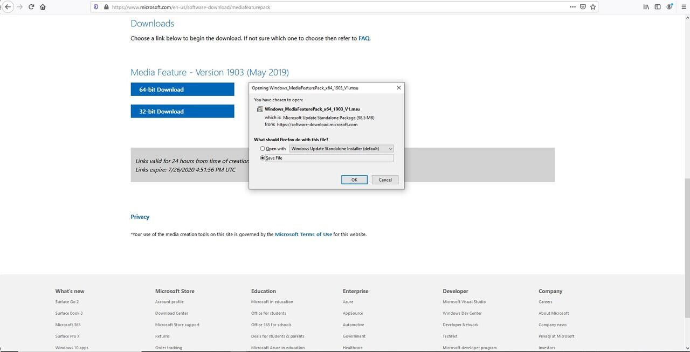
Task: Open Order tracking footer link
Action: (x=169, y=348)
